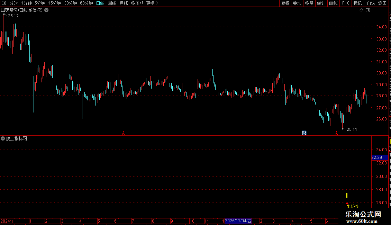Click the yellow signal bar in indicator pane
This screenshot has width=391, height=225.
coord(347,195)
